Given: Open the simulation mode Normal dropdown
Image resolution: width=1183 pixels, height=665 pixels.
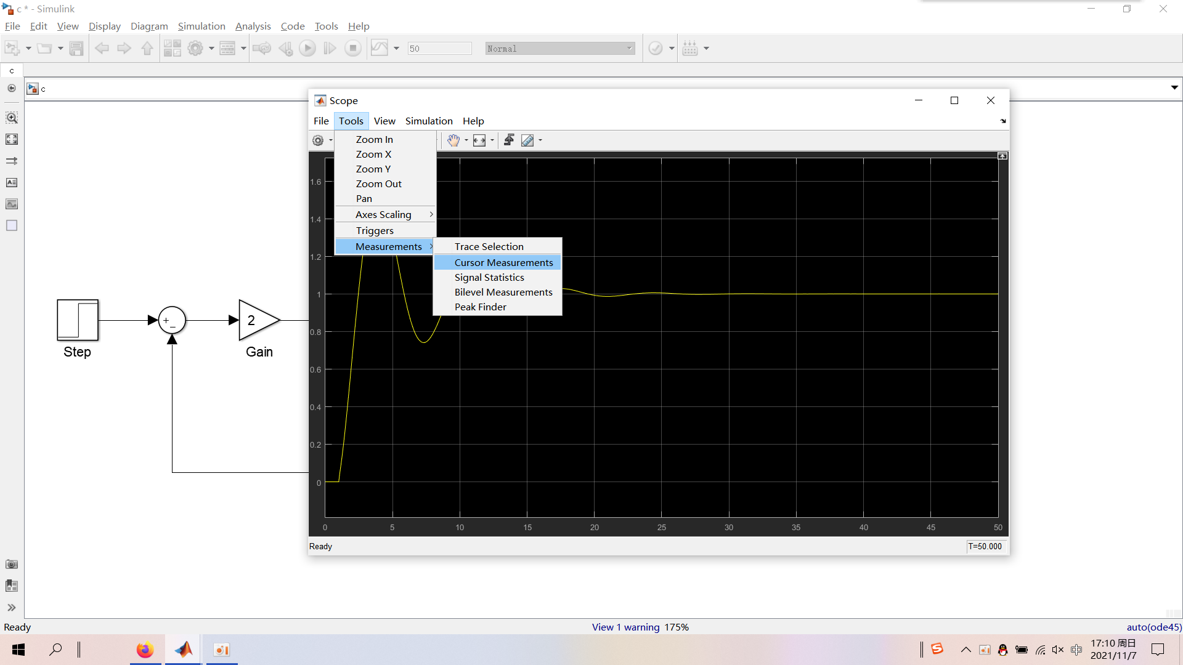Looking at the screenshot, I should tap(560, 48).
